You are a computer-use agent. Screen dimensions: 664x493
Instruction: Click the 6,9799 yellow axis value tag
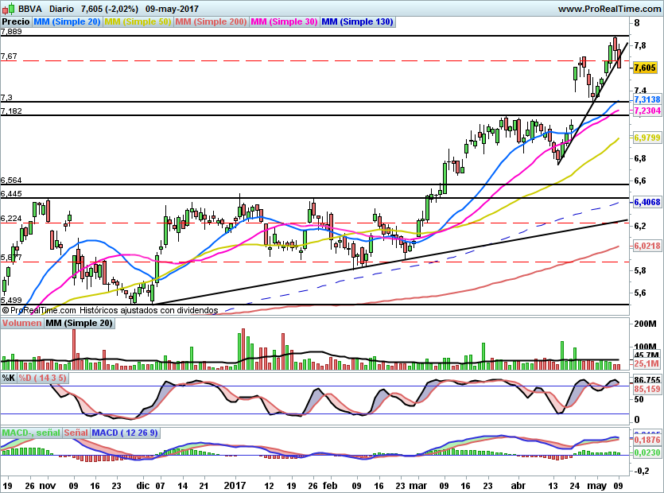click(x=647, y=138)
